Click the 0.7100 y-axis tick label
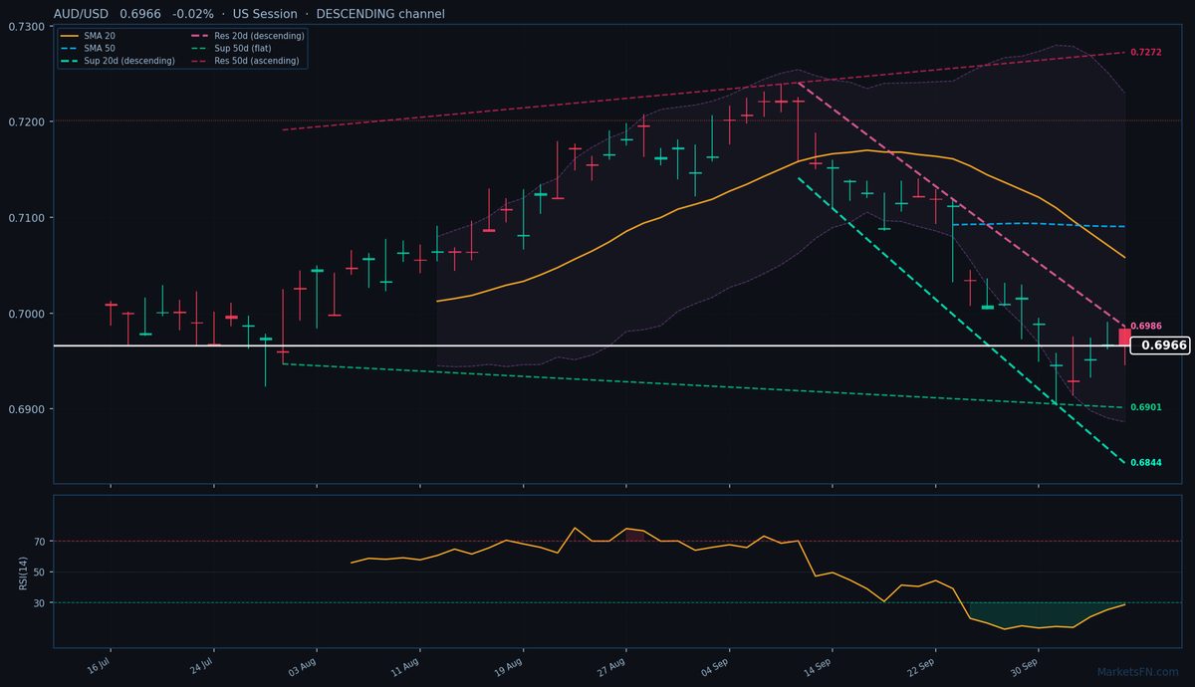The image size is (1195, 687). click(x=26, y=217)
